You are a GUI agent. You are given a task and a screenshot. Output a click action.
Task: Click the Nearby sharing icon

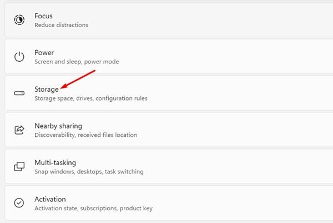19,130
